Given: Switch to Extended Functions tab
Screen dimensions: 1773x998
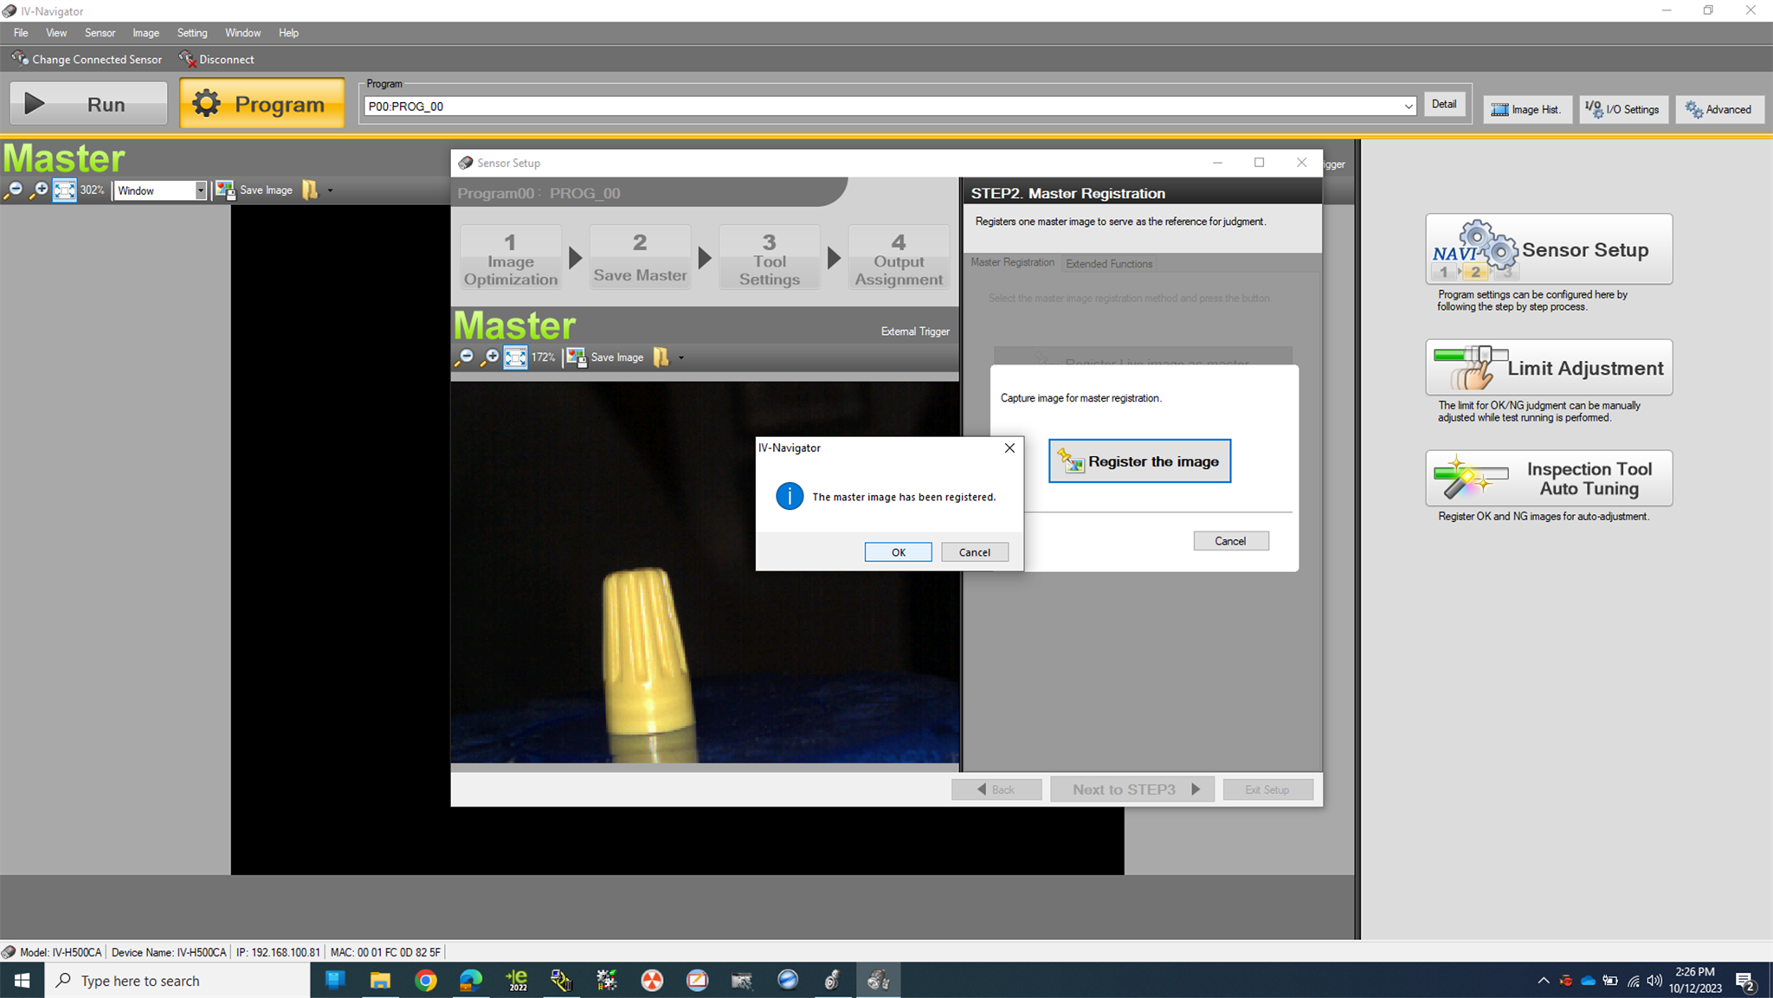Looking at the screenshot, I should [1109, 263].
